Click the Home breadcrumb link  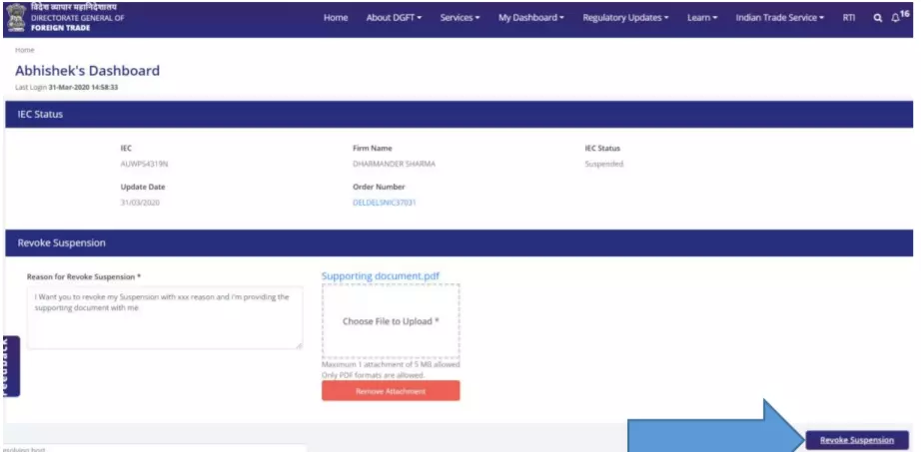tap(25, 51)
